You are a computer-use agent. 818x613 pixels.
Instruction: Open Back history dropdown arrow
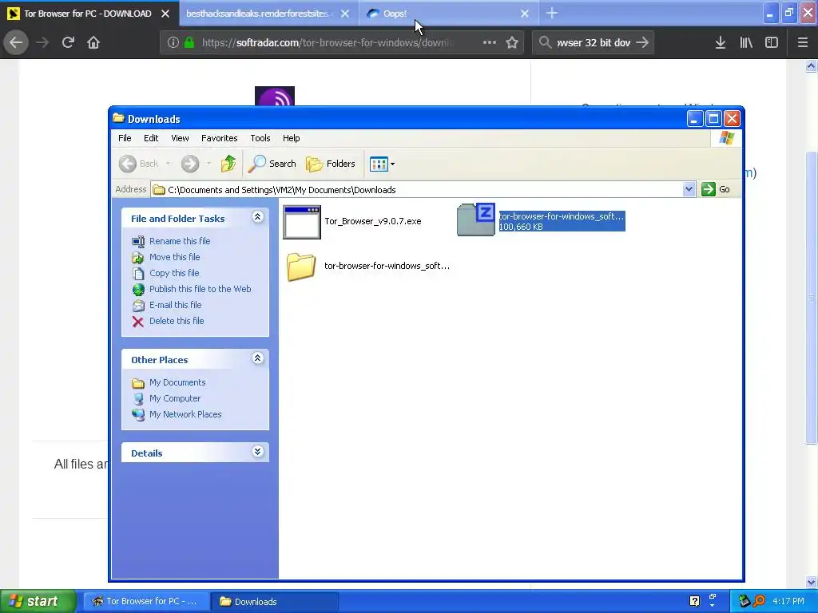168,164
